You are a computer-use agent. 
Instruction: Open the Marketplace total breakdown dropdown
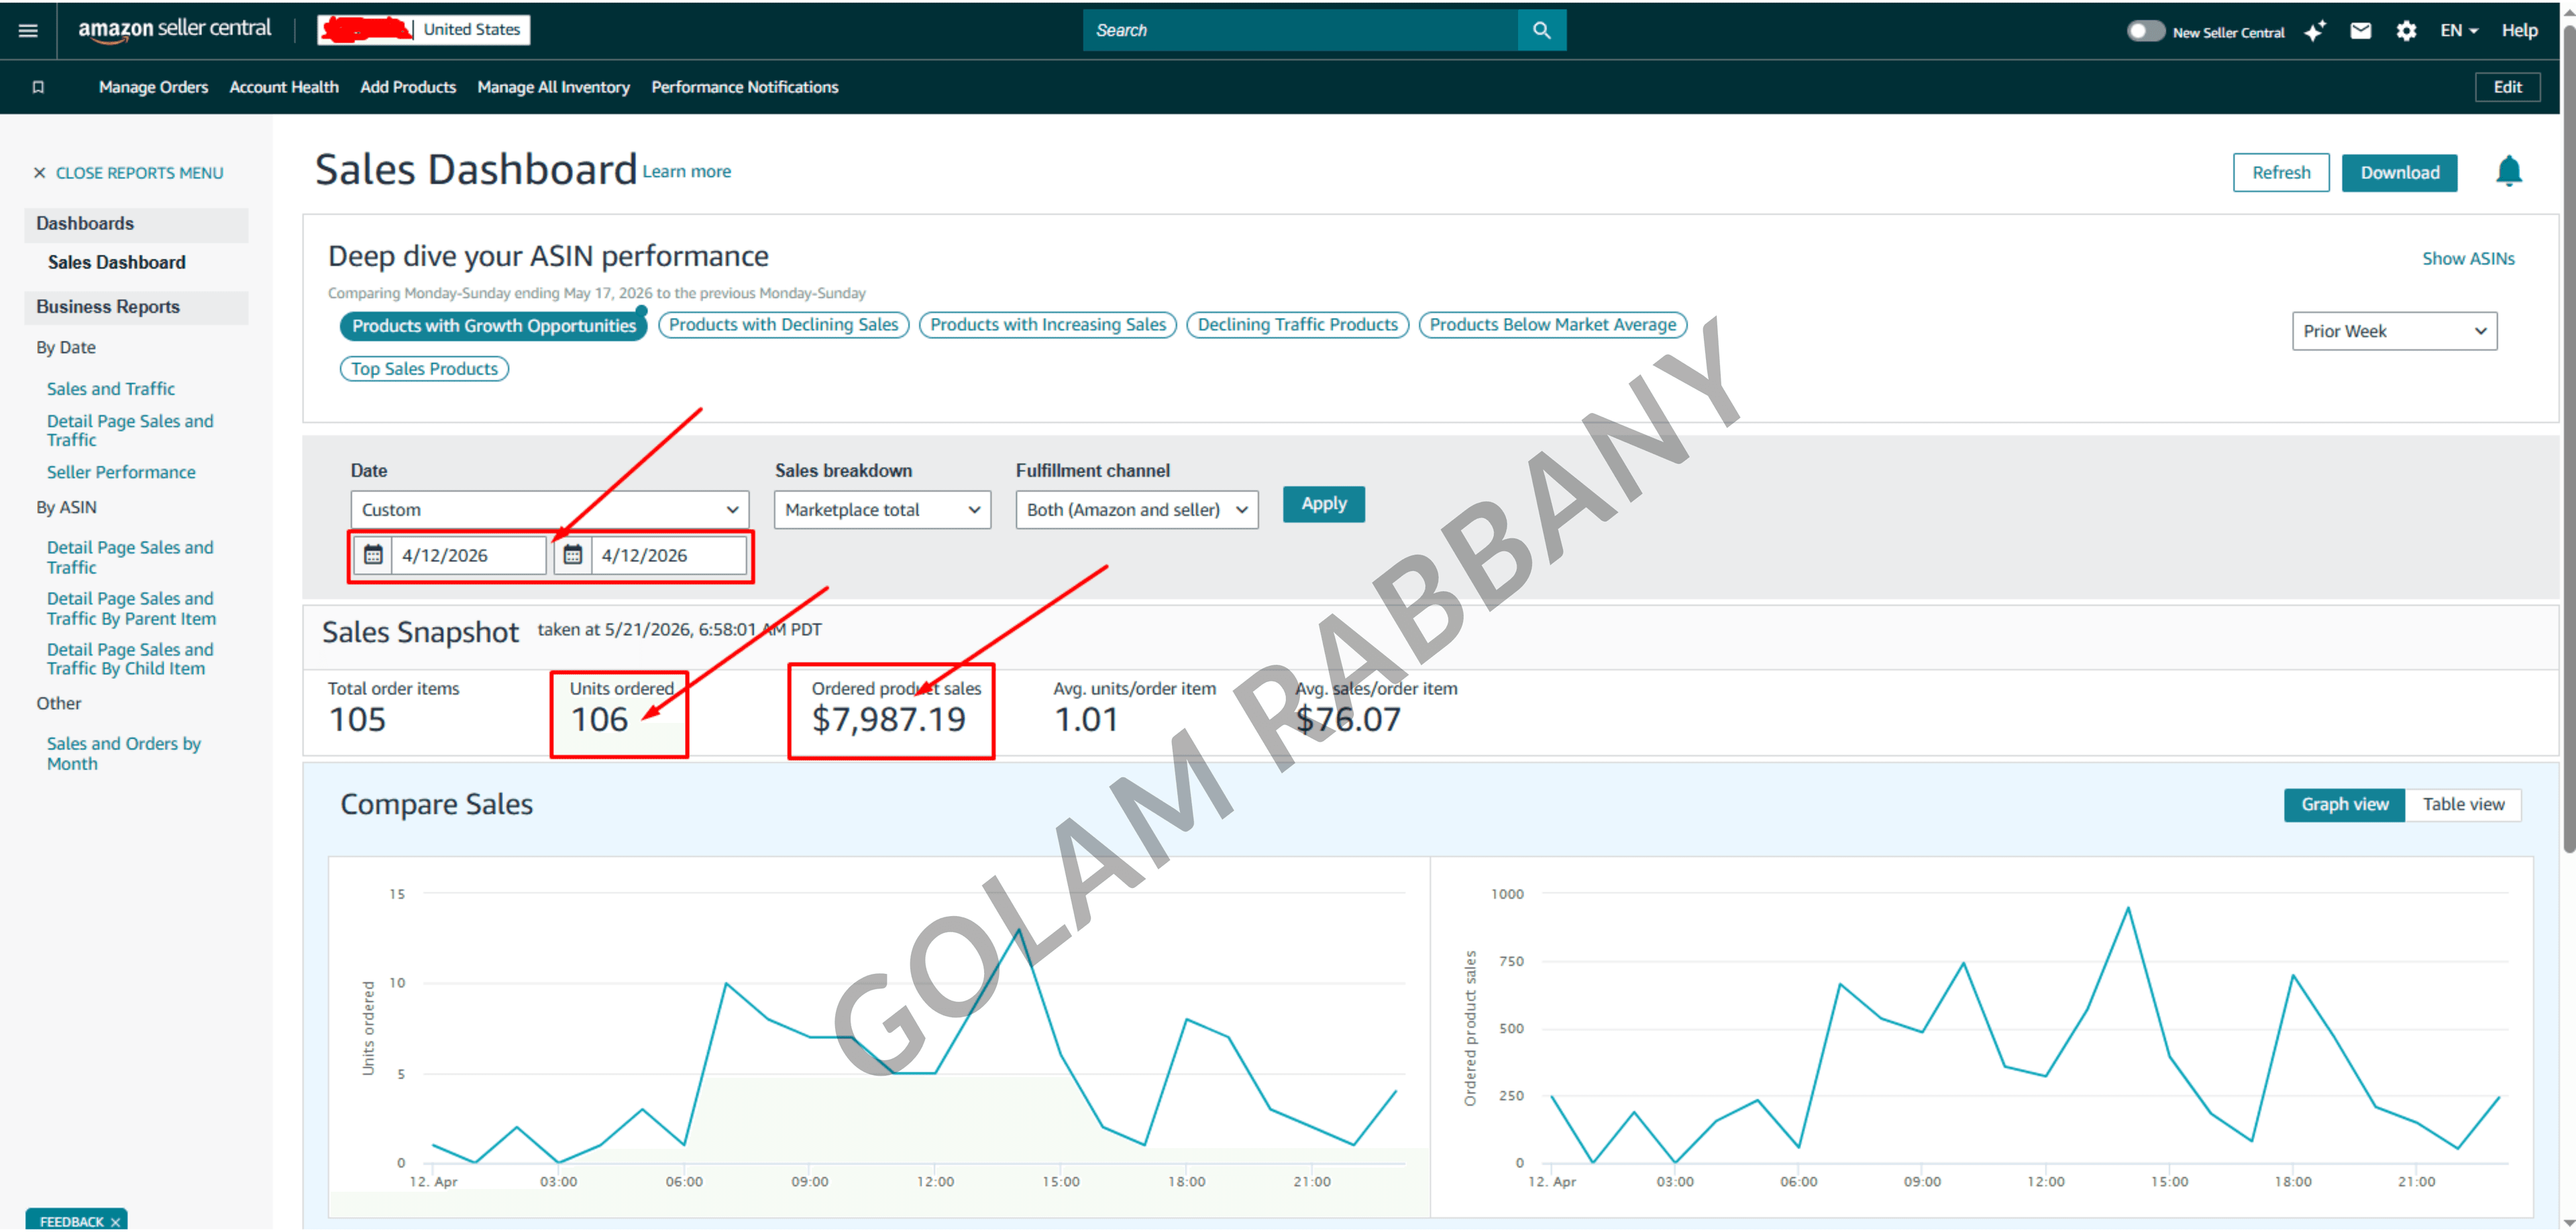click(x=882, y=509)
